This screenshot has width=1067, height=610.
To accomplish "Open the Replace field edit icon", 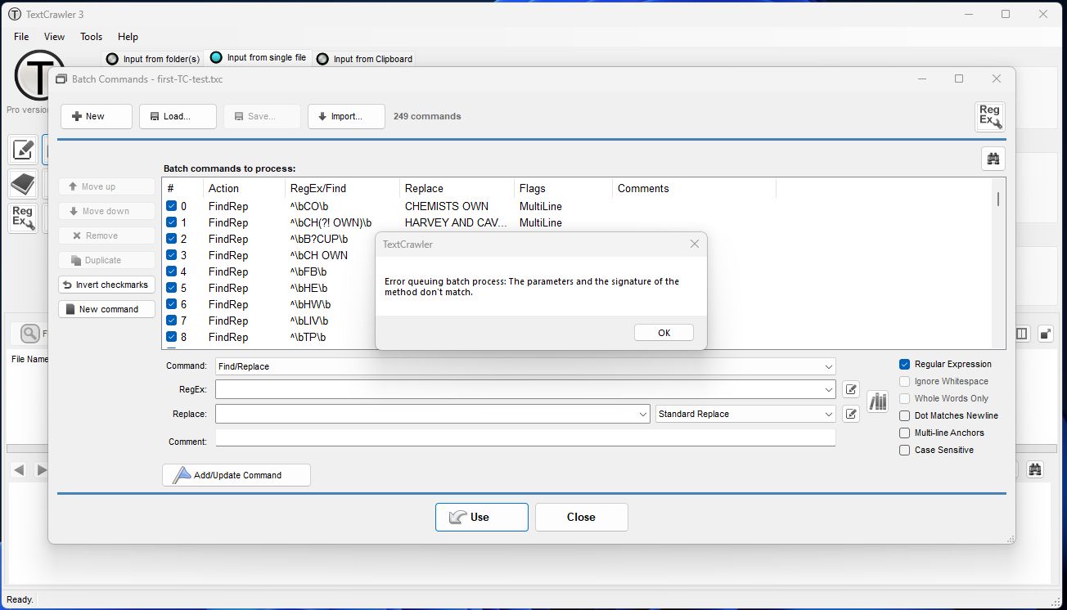I will [851, 415].
